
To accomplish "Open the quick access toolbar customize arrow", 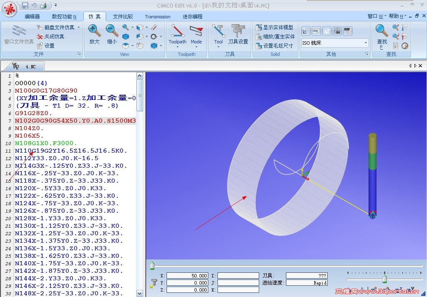I will point(56,5).
